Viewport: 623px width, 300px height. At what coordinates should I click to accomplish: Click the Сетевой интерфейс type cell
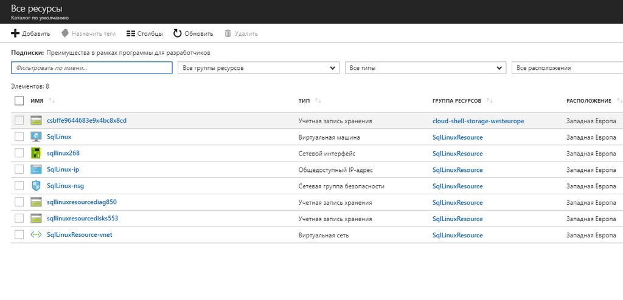tap(327, 154)
